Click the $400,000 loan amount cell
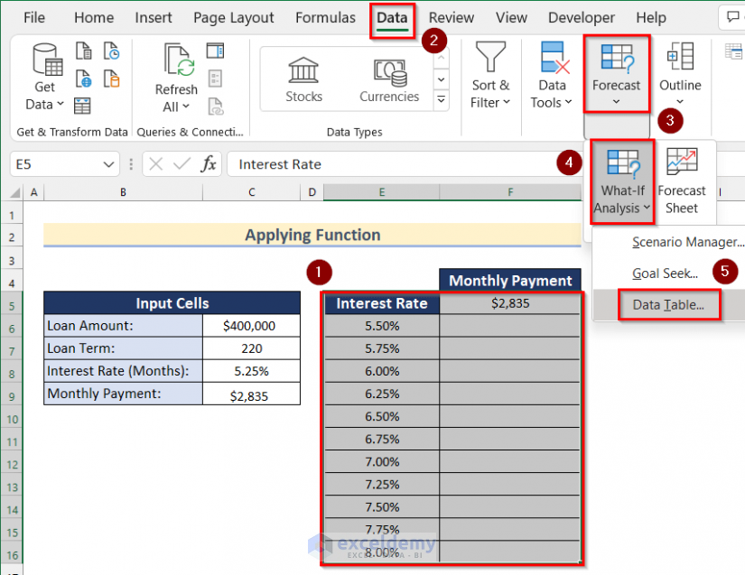This screenshot has height=575, width=745. coord(251,326)
